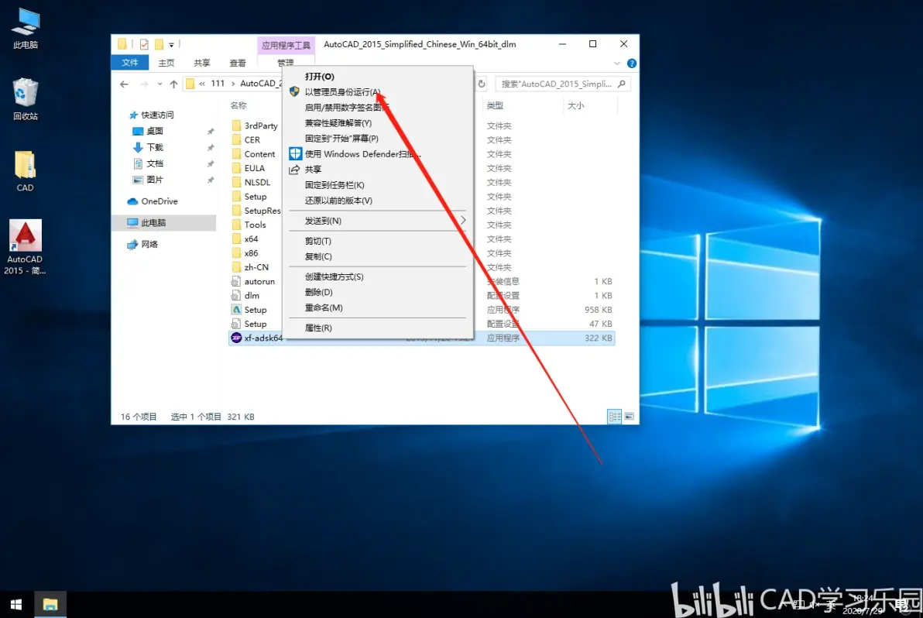Image resolution: width=923 pixels, height=618 pixels.
Task: Switch to details view icon in status bar
Action: pos(615,417)
